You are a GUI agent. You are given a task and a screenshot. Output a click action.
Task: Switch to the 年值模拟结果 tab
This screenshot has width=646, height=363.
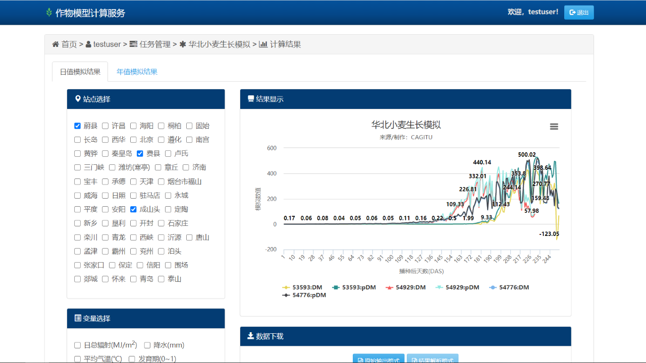137,72
